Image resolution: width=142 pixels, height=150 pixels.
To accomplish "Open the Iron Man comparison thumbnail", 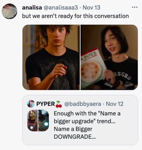I will point(38,120).
